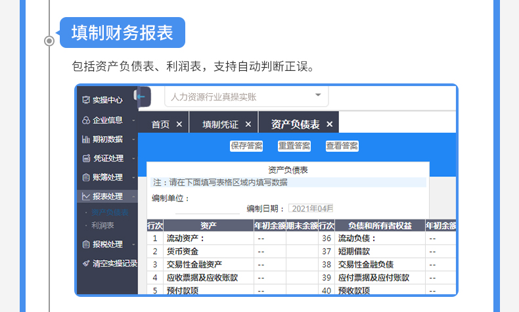Click the 报表处理 line chart icon

click(86, 196)
